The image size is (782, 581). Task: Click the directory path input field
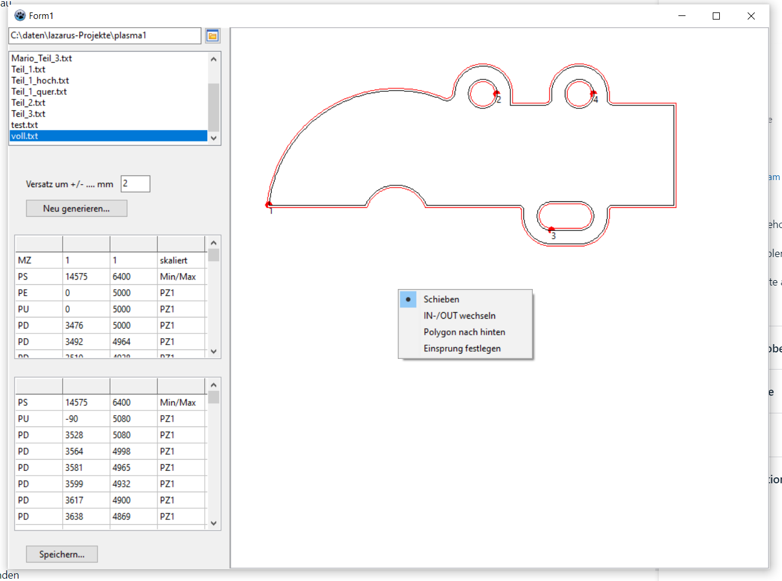click(105, 36)
